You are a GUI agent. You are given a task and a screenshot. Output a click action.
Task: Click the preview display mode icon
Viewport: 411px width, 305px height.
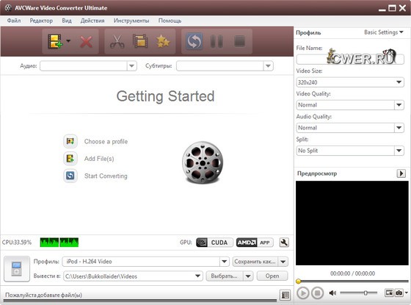[389, 293]
